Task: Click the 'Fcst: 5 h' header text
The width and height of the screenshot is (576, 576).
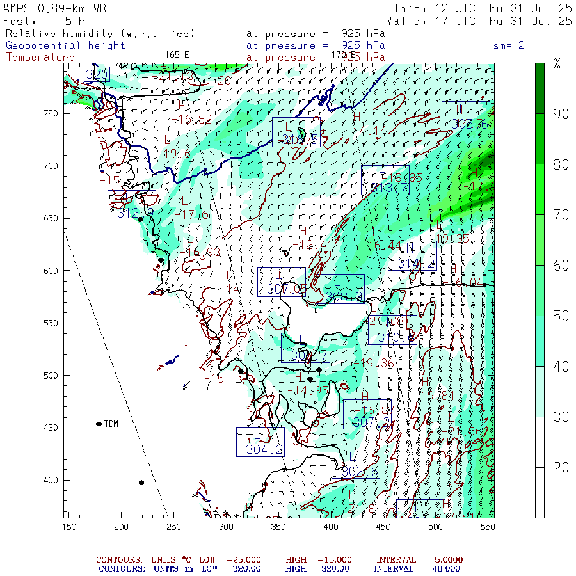Action: tap(44, 21)
